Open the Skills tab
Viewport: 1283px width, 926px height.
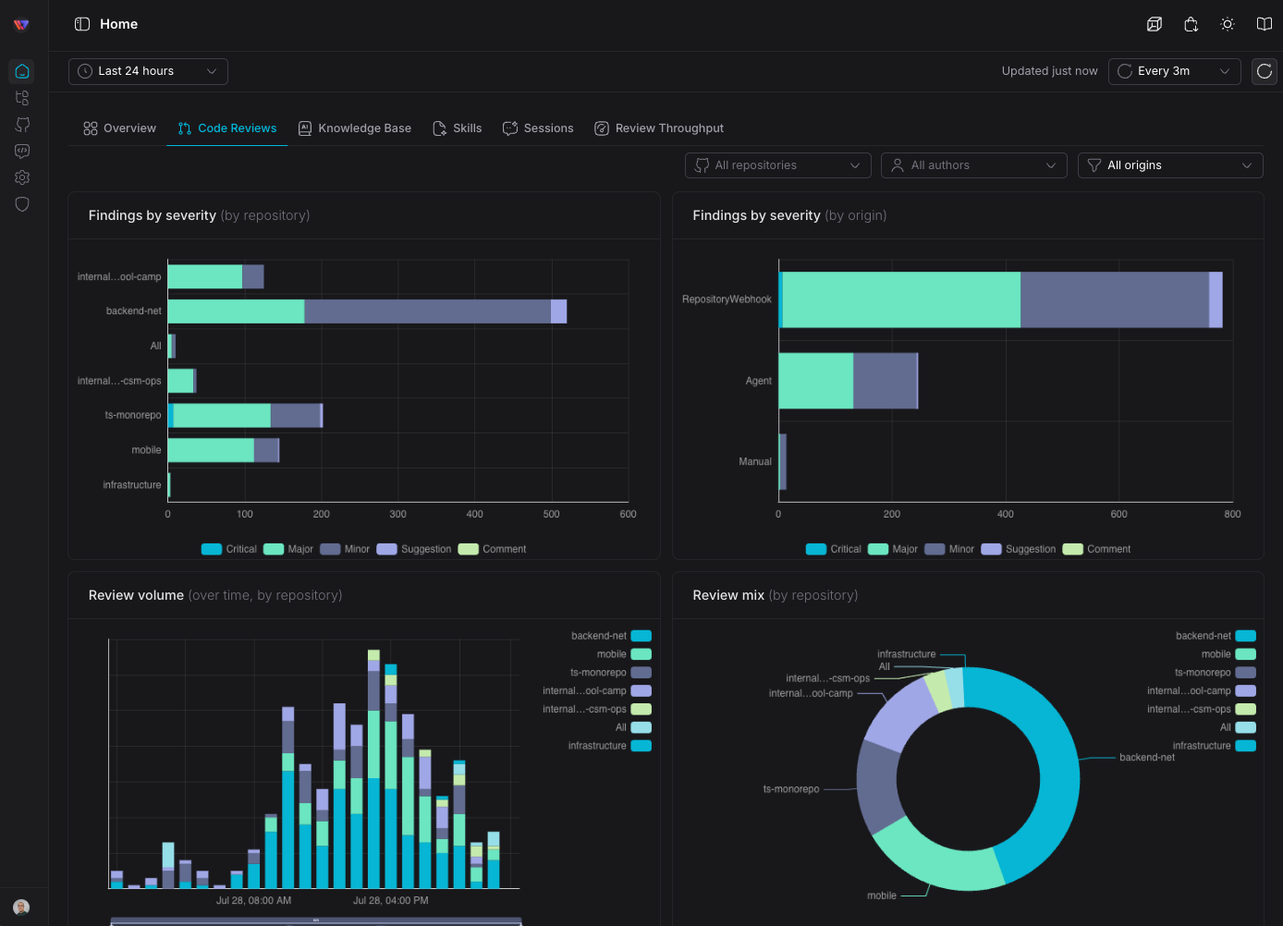click(x=458, y=128)
